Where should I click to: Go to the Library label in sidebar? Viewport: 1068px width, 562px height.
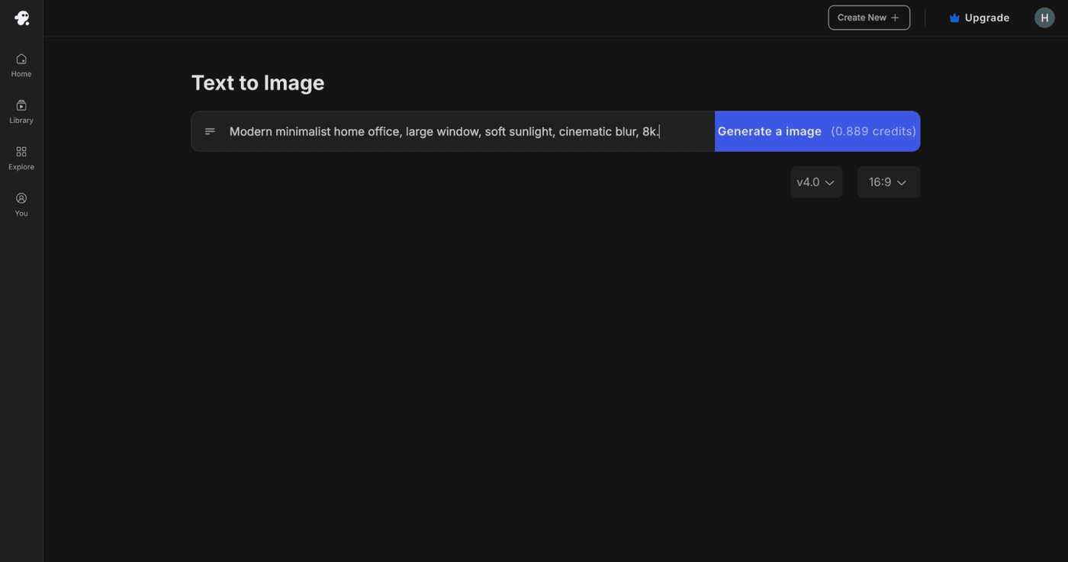(x=21, y=120)
